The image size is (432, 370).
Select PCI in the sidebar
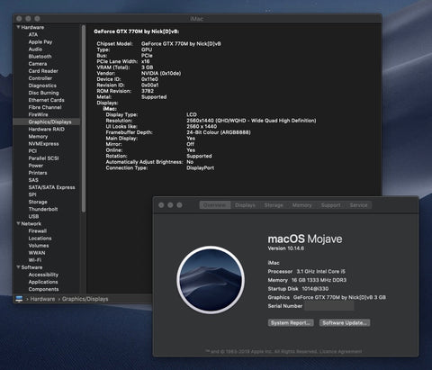pos(32,151)
